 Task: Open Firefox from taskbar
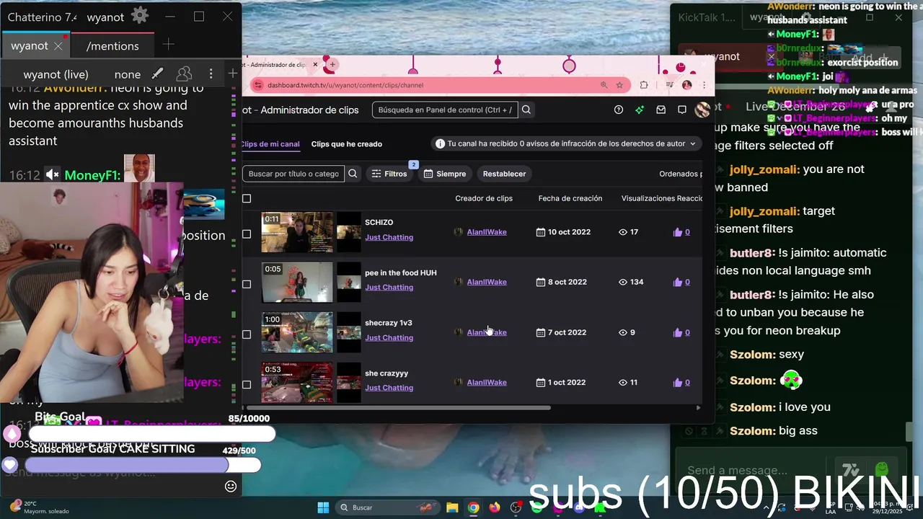click(x=494, y=507)
